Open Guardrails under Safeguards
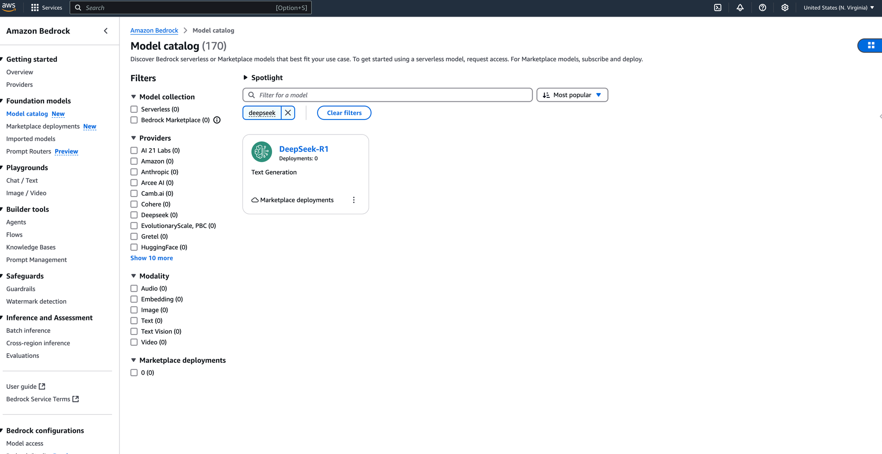 tap(21, 289)
